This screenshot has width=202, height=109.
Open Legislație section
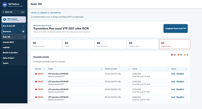pyautogui.click(x=14, y=47)
